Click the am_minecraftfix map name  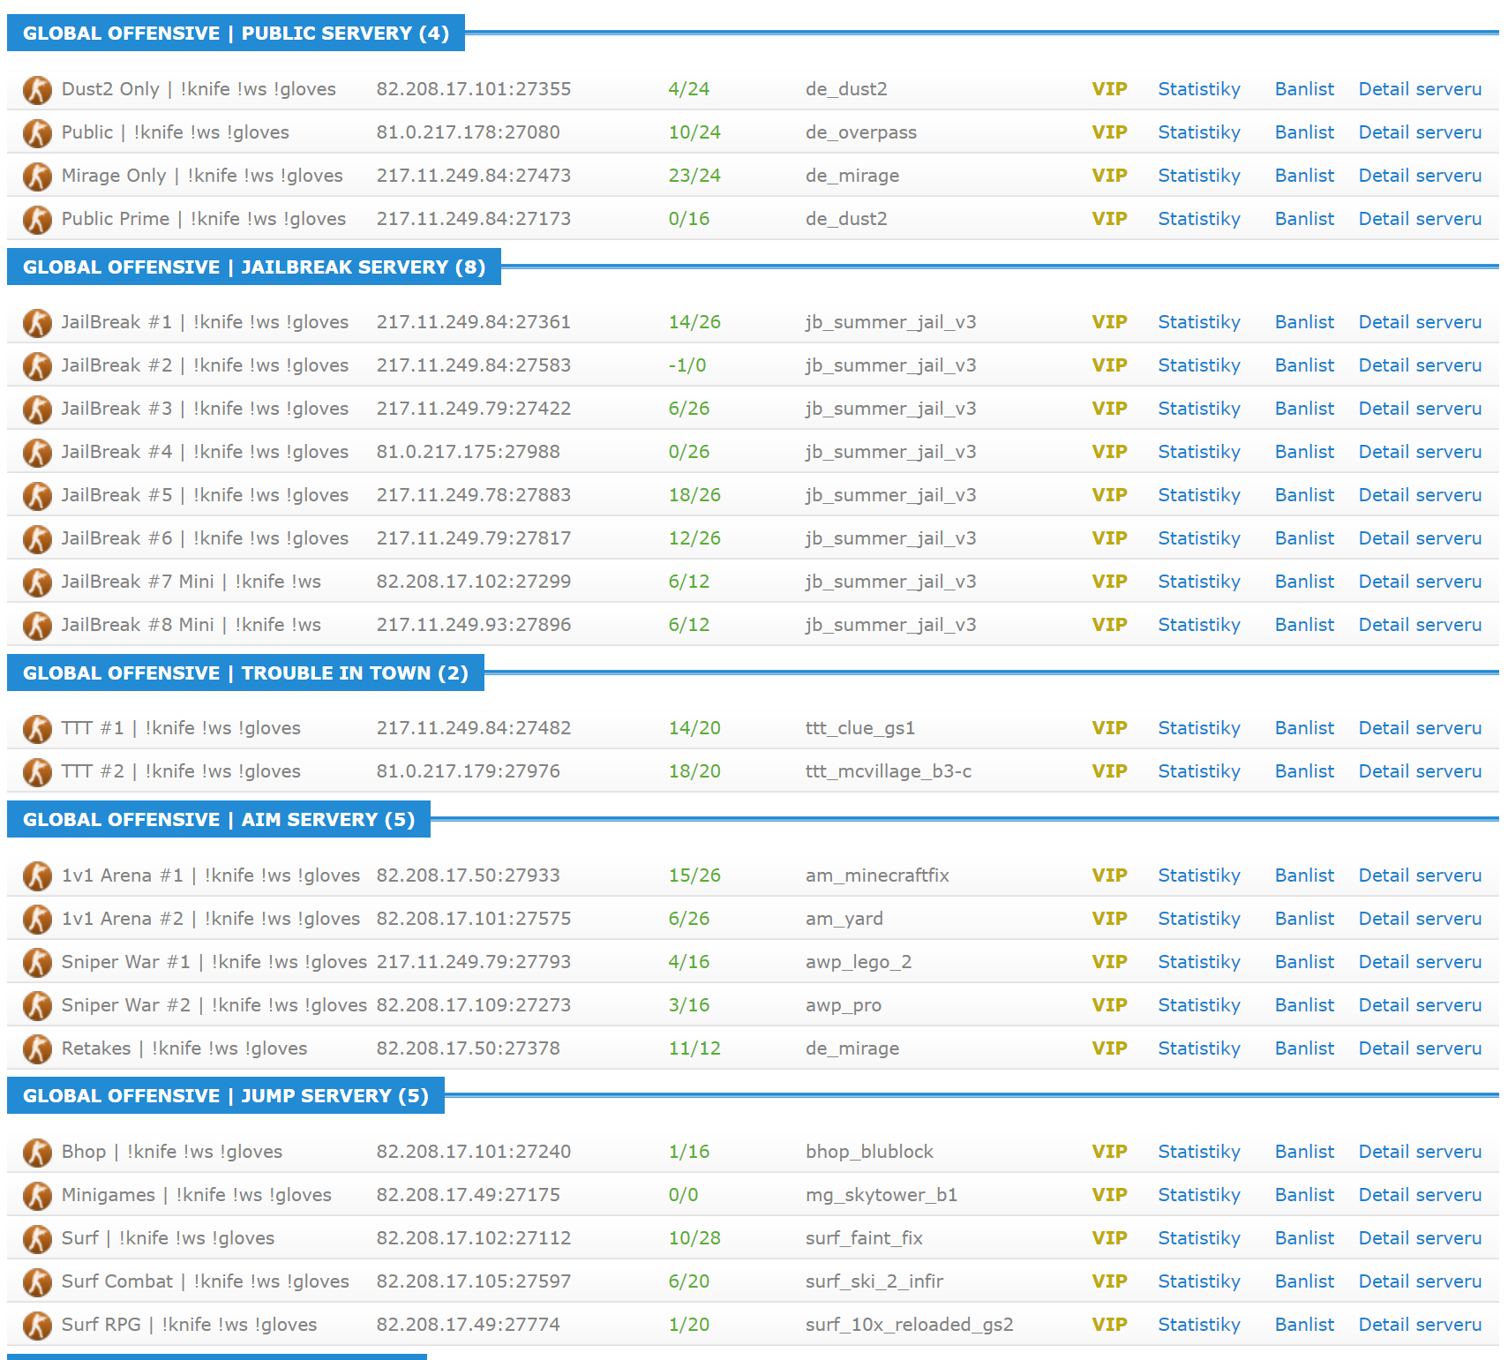click(x=877, y=875)
